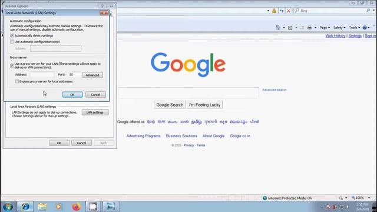Click the LAN settings button
The image size is (377, 212).
95,112
